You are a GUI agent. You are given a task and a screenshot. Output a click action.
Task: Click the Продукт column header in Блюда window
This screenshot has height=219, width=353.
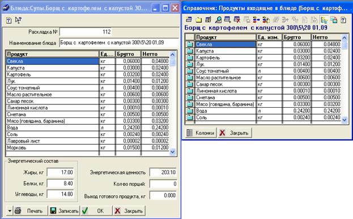(52, 54)
